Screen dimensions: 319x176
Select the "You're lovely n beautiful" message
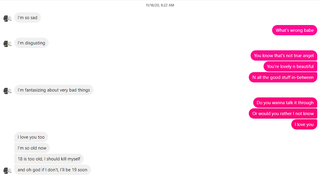point(290,67)
